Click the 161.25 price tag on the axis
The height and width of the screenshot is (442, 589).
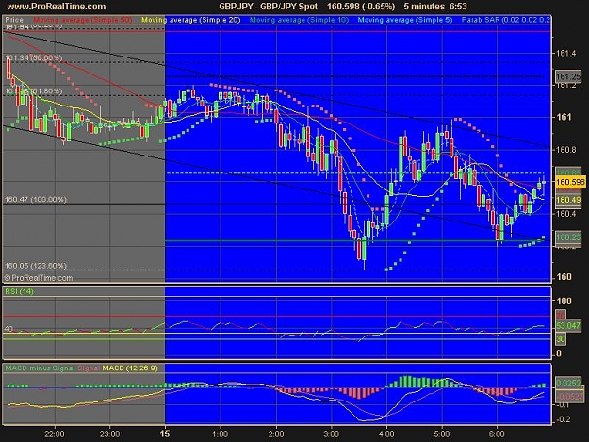click(x=568, y=76)
